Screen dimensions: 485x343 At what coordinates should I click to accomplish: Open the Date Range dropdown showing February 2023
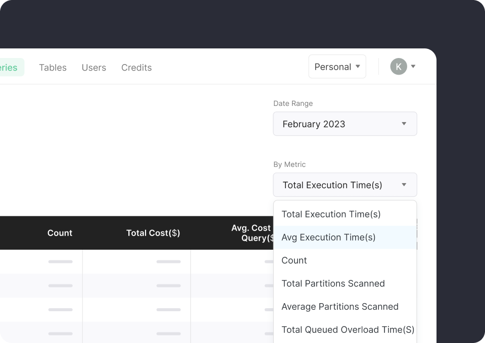tap(345, 124)
